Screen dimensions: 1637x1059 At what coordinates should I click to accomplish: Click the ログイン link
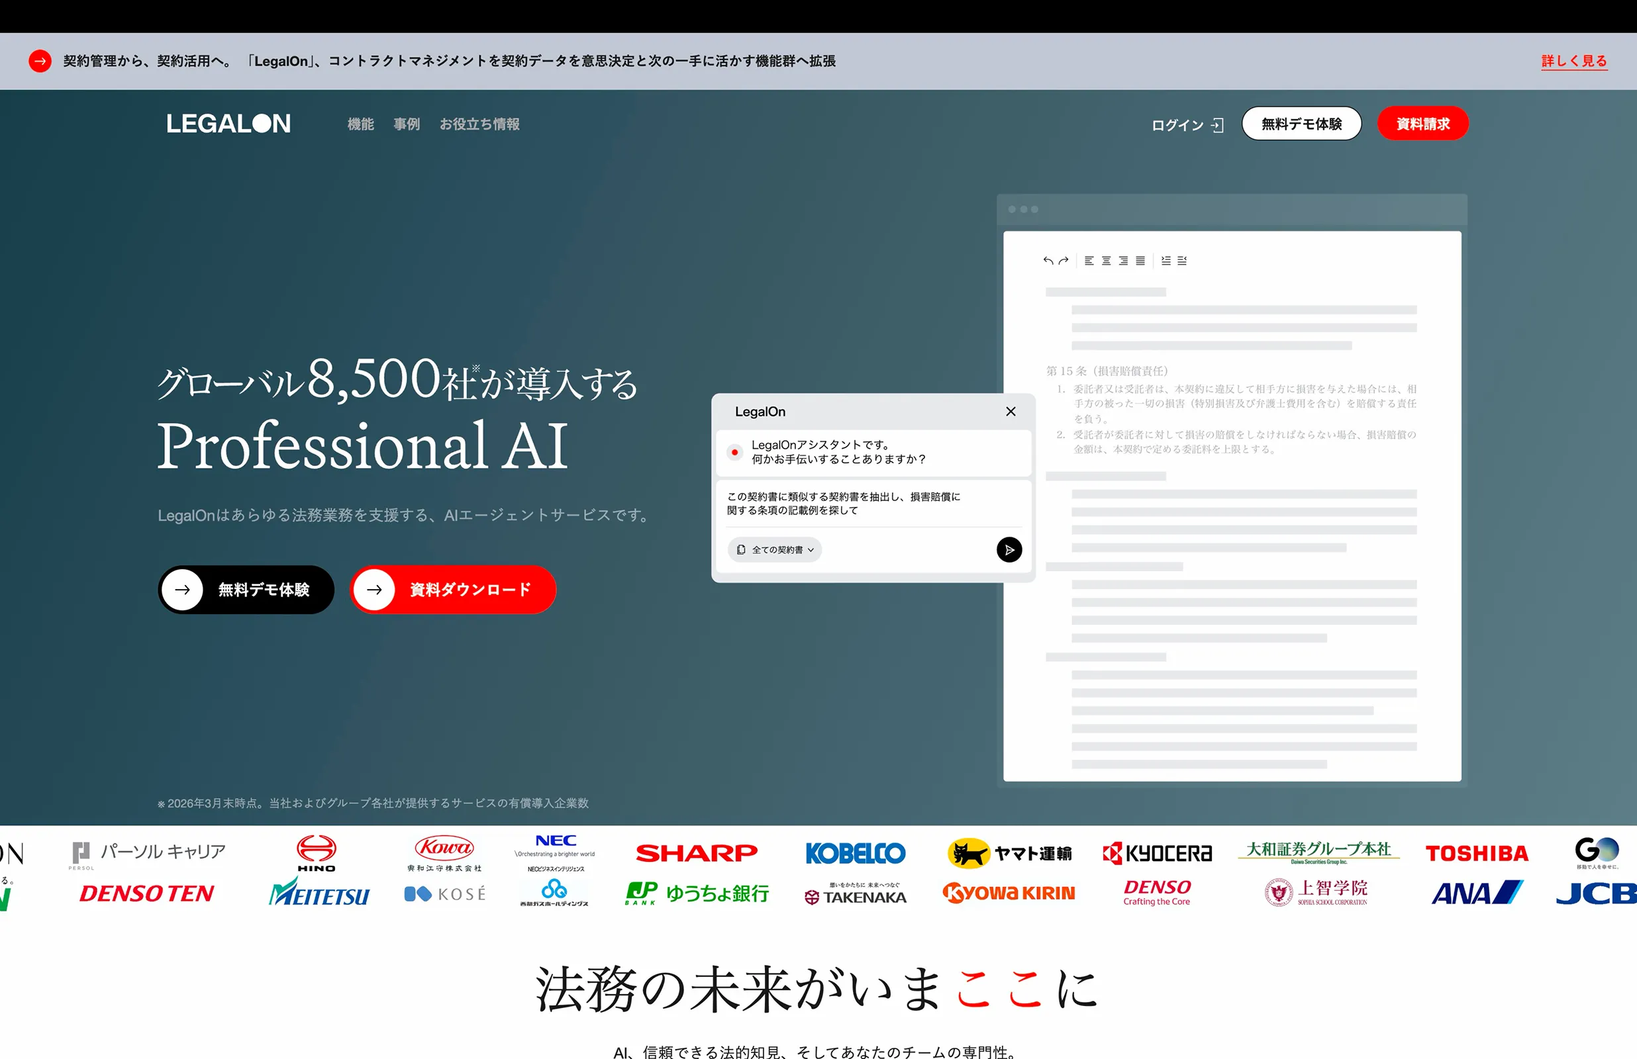(1187, 125)
